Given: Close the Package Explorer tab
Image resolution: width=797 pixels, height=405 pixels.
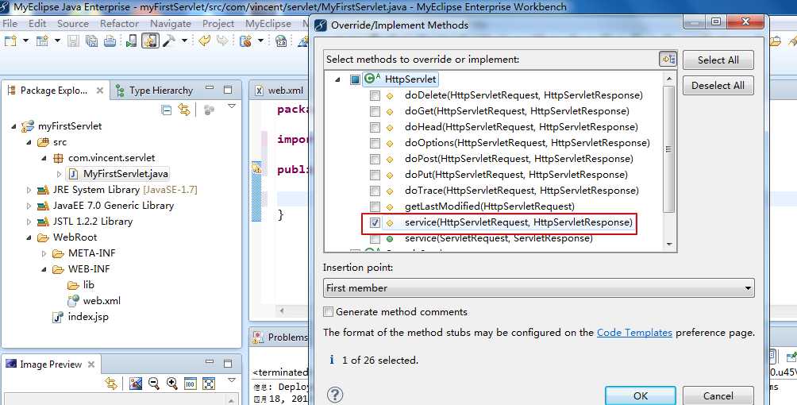Looking at the screenshot, I should coord(100,90).
